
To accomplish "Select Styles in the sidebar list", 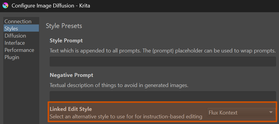I will (11, 29).
